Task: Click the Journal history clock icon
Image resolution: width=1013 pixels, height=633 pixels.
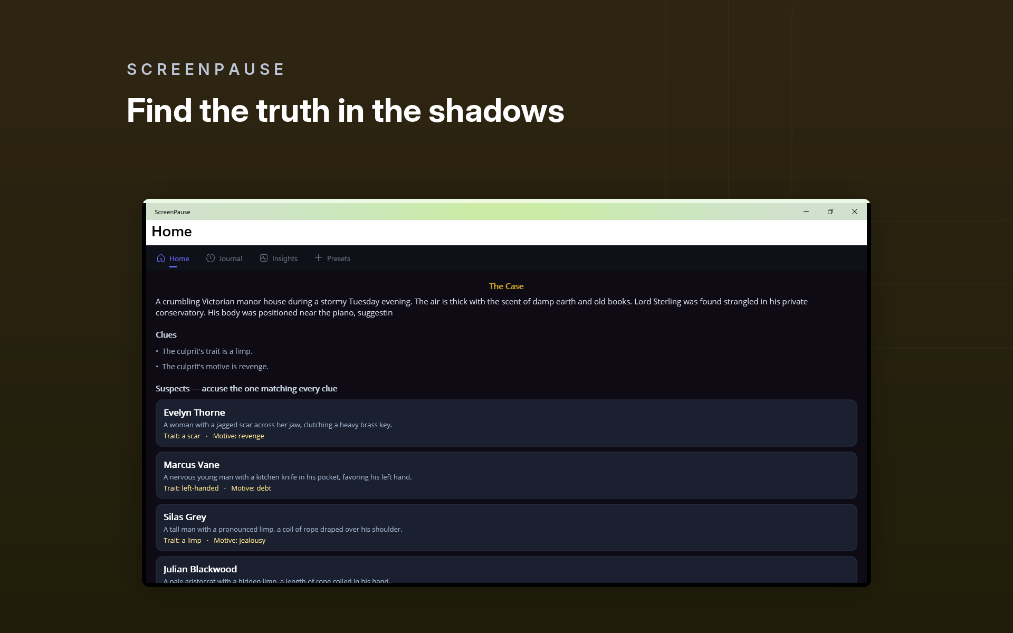Action: tap(211, 258)
